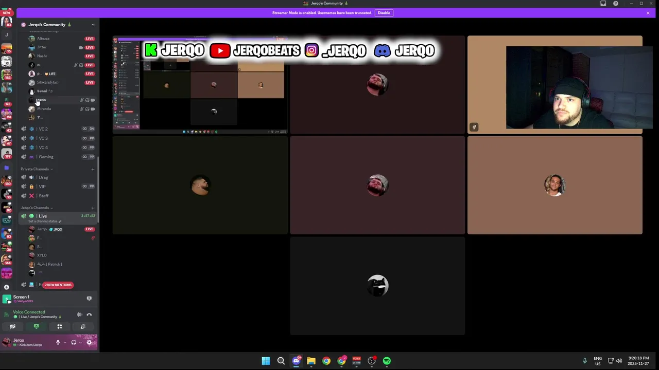Open volume control in system tray
The width and height of the screenshot is (659, 370).
(x=619, y=361)
